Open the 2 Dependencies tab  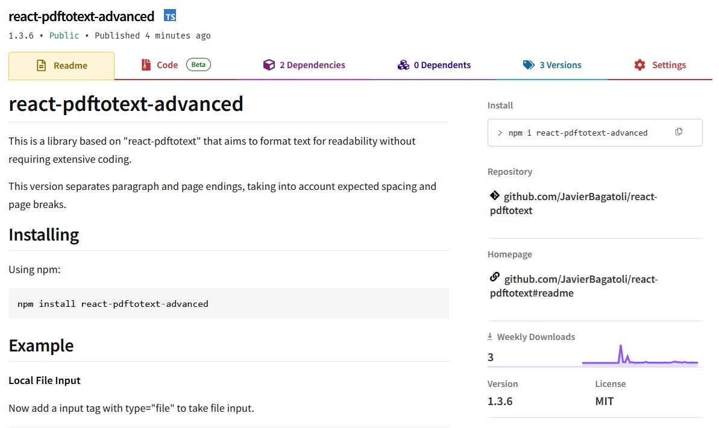pyautogui.click(x=304, y=65)
